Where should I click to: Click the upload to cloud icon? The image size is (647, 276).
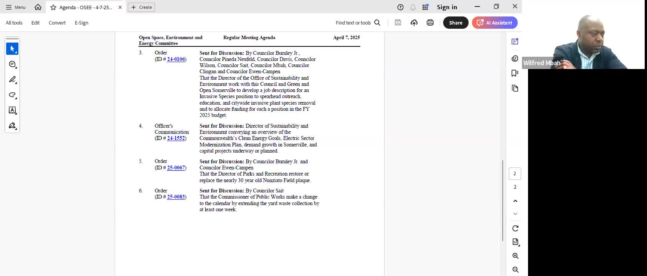(x=414, y=23)
